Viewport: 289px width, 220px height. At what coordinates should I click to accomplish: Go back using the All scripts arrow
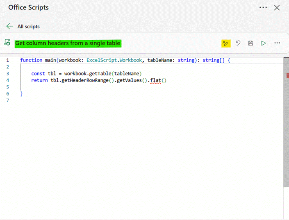coord(9,26)
